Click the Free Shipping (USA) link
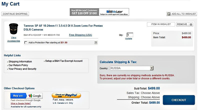The width and height of the screenshot is (200, 110). [x=80, y=35]
